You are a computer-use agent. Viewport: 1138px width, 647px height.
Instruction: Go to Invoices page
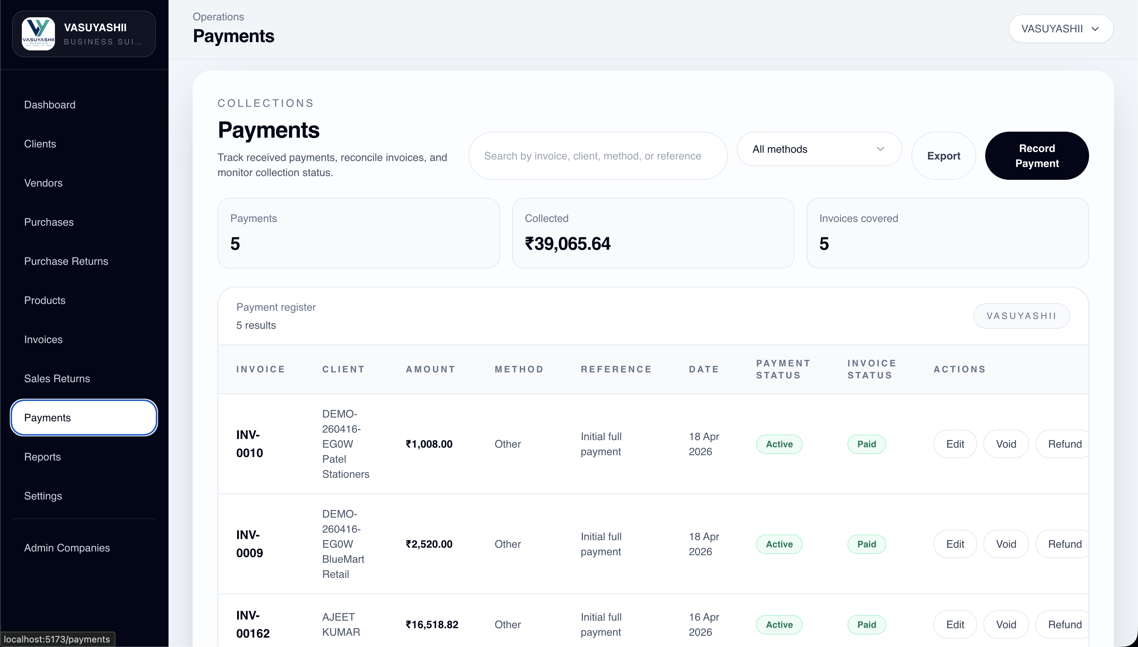[43, 340]
